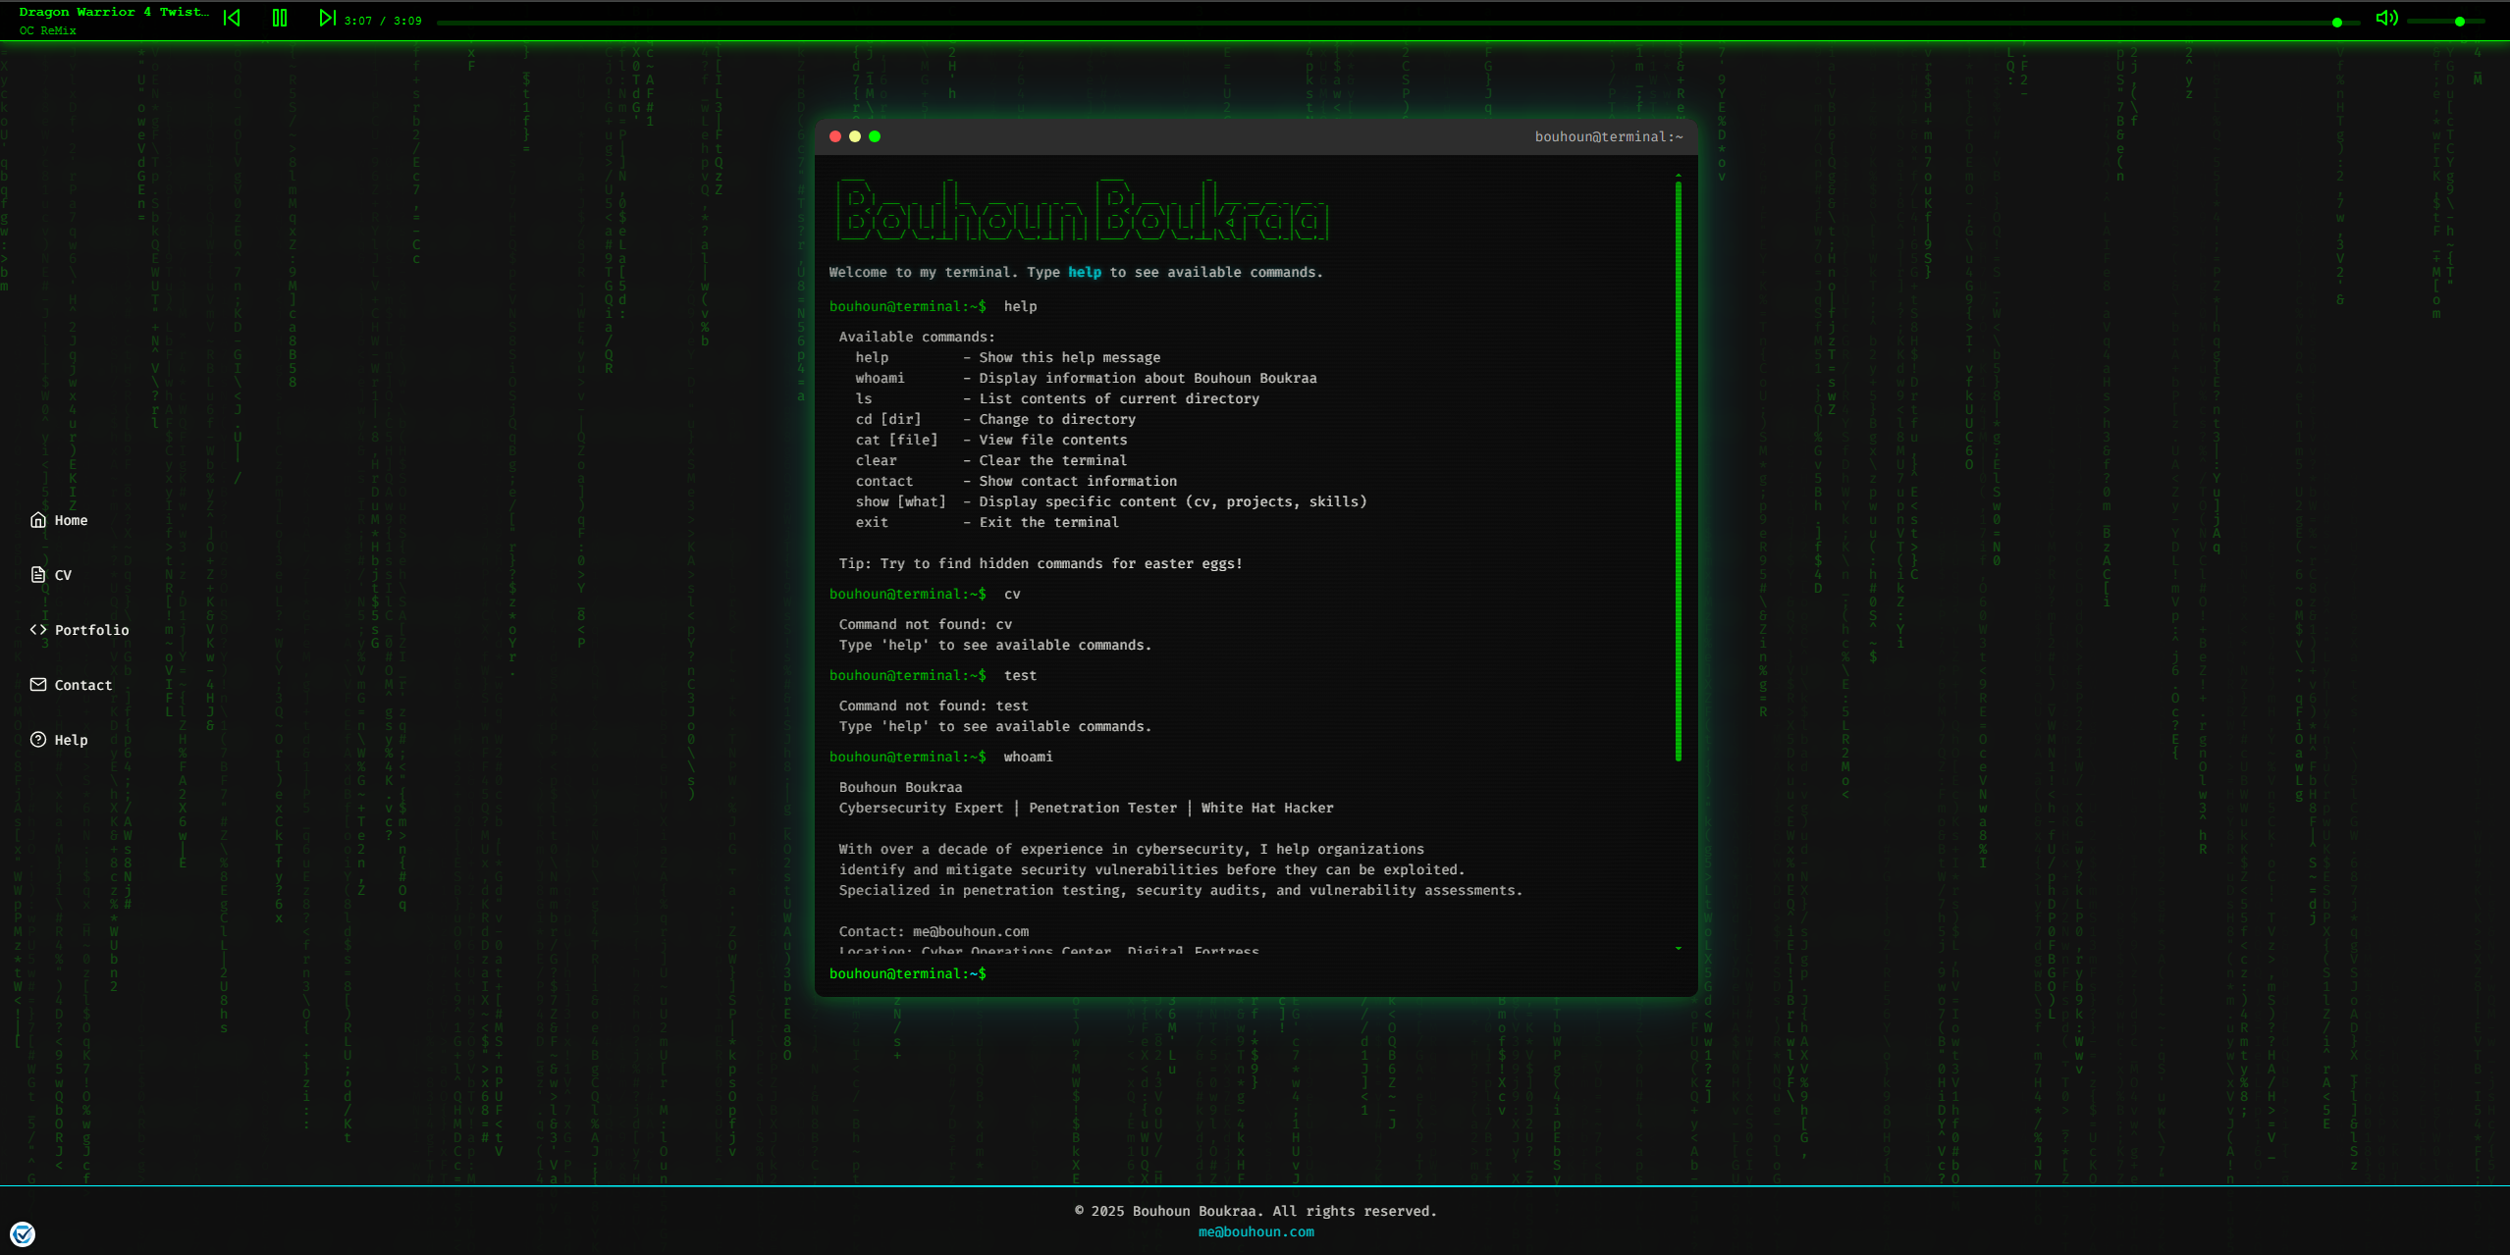Click the red close dot on terminal
The height and width of the screenshot is (1255, 2510).
pyautogui.click(x=835, y=136)
